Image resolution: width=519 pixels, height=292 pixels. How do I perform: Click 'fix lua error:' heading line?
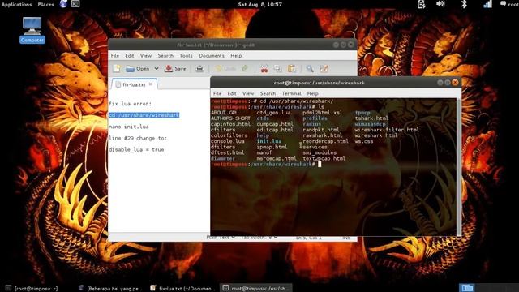point(130,104)
